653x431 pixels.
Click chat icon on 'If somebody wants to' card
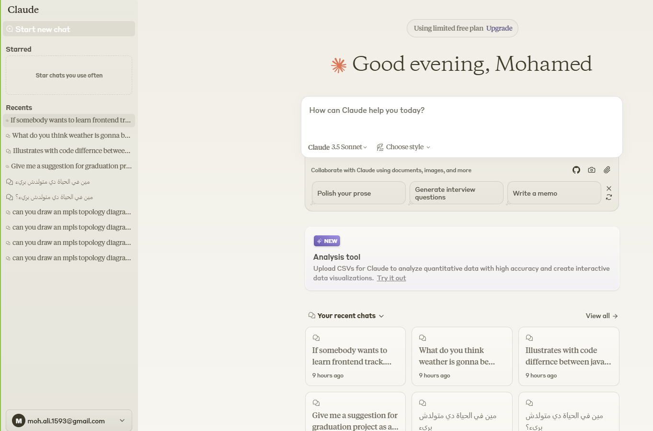[x=316, y=338]
